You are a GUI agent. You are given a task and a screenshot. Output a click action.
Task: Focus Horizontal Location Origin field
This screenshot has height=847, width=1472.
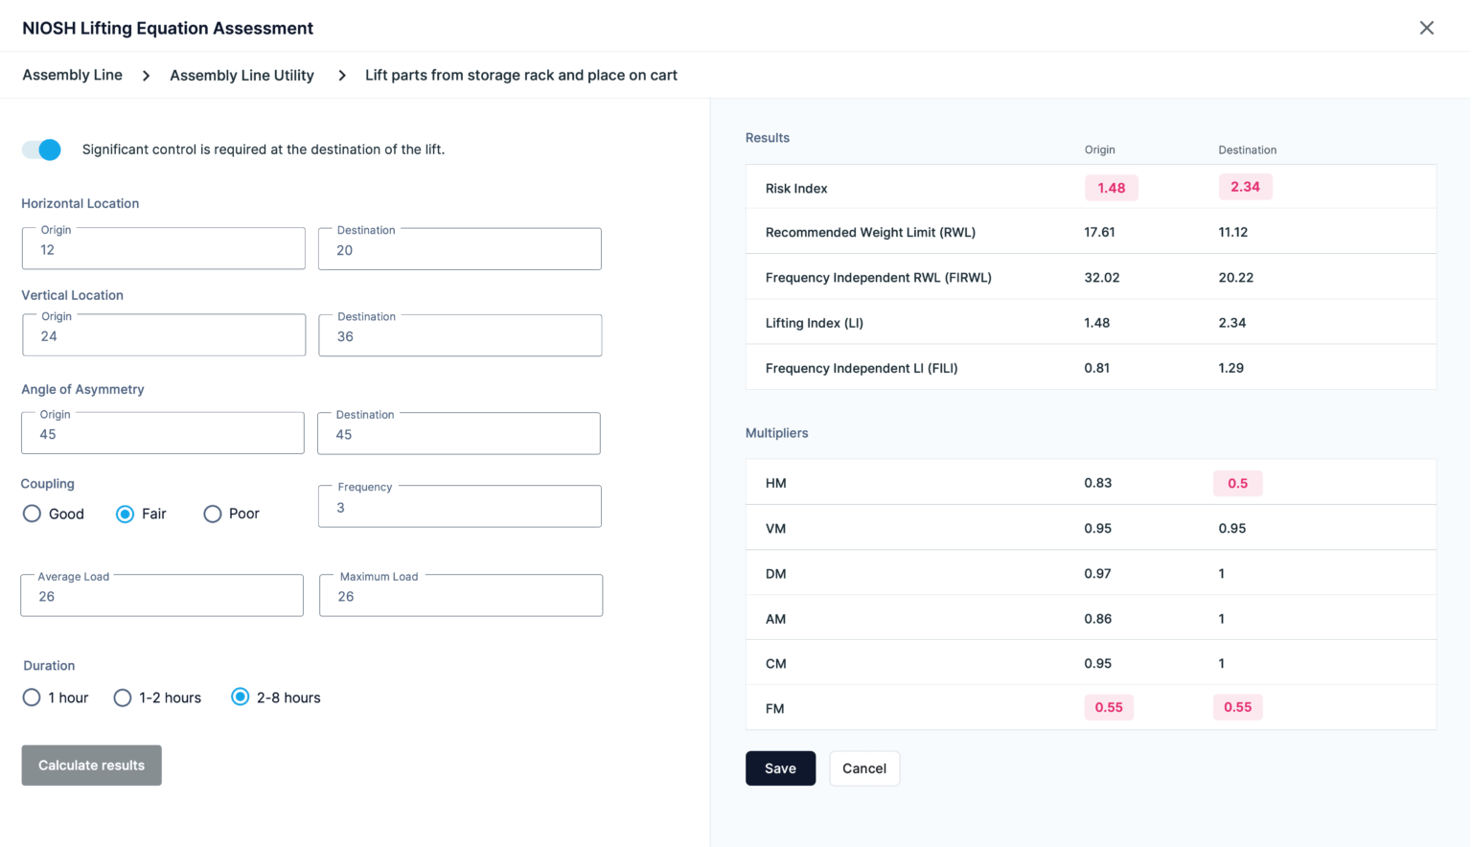pos(164,249)
